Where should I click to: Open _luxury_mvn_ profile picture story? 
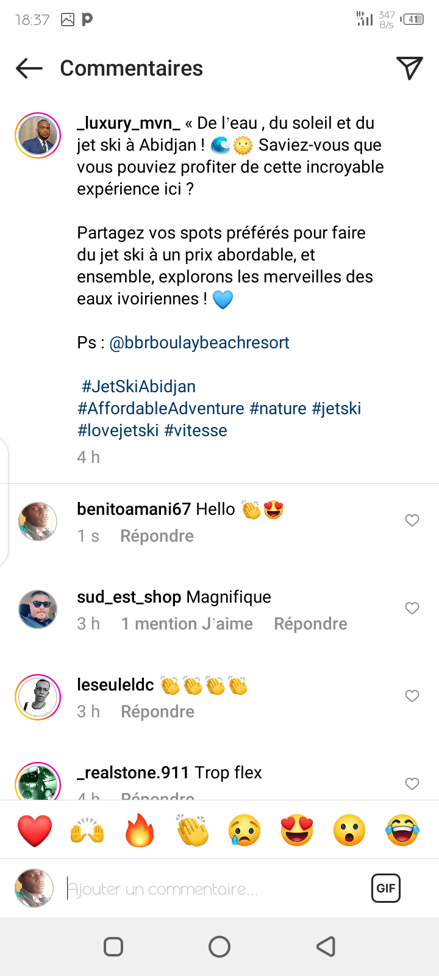(38, 135)
